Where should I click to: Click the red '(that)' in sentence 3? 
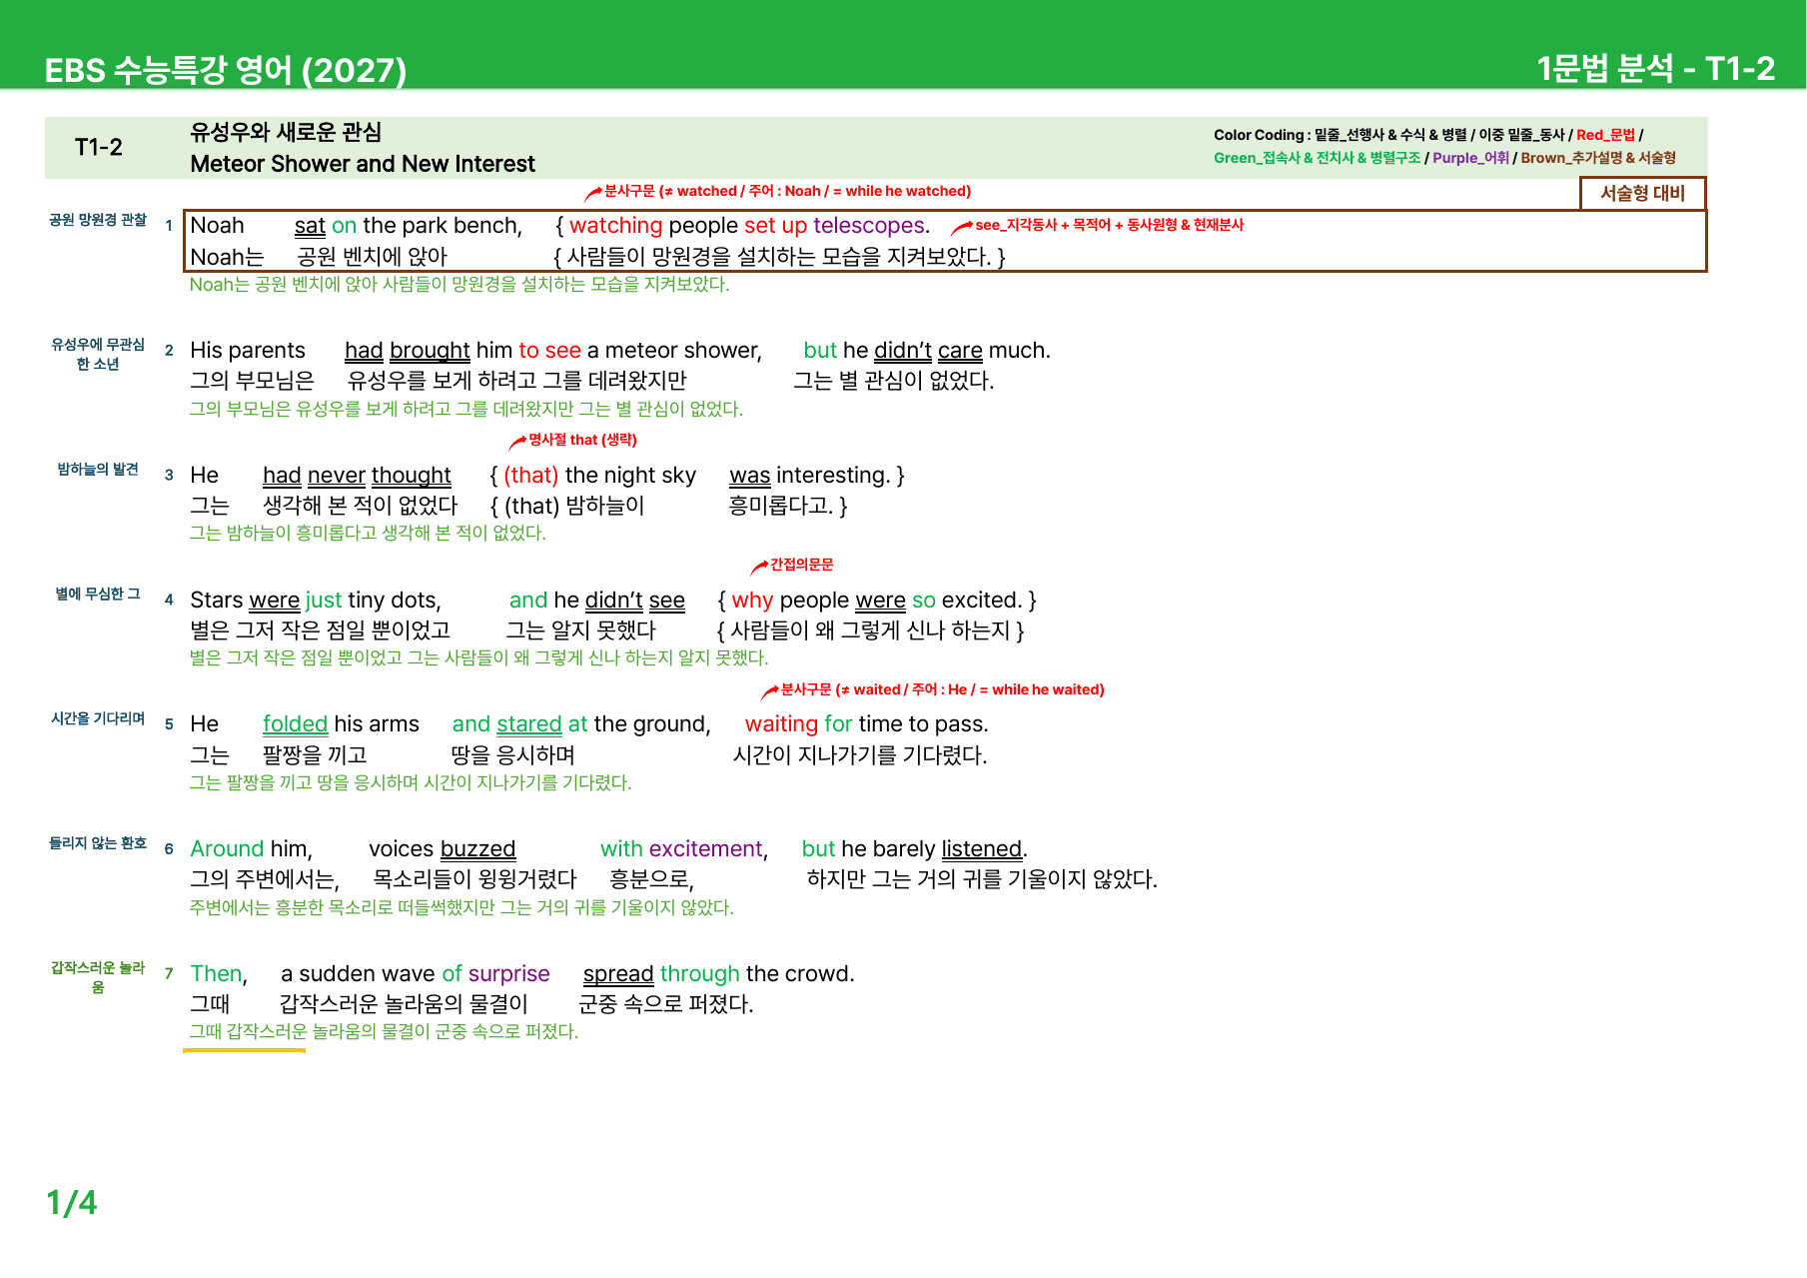click(x=530, y=476)
